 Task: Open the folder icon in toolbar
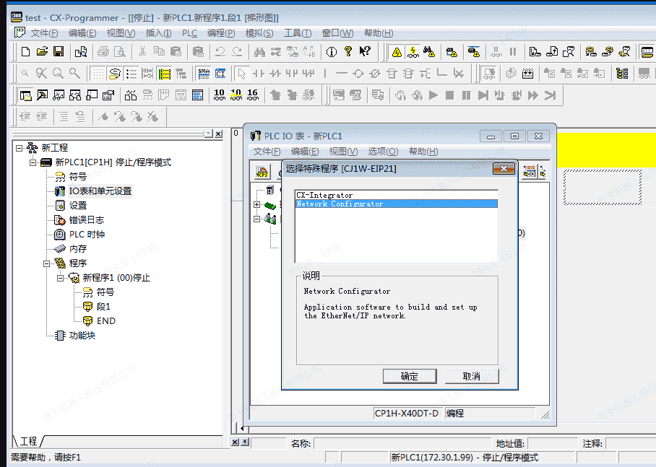pyautogui.click(x=42, y=51)
